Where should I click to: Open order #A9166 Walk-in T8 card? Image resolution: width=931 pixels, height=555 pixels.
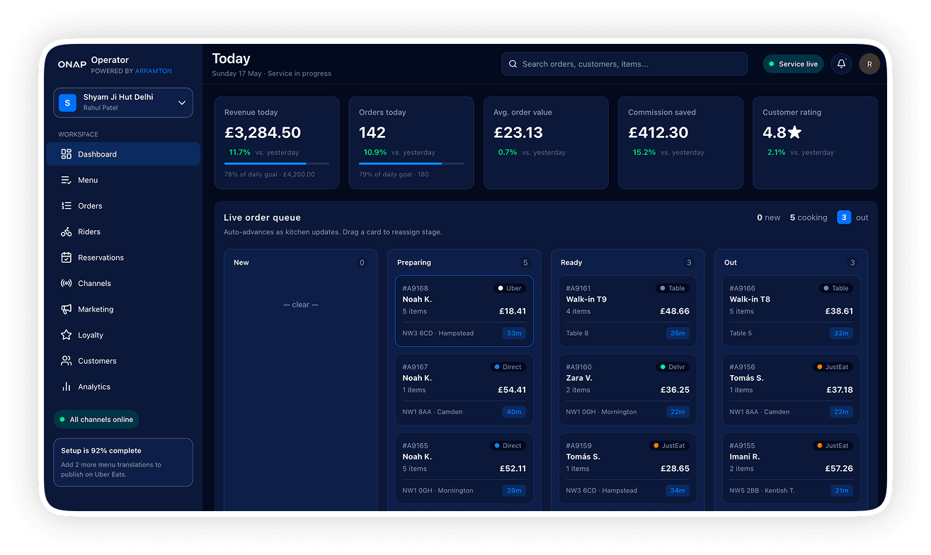click(792, 311)
